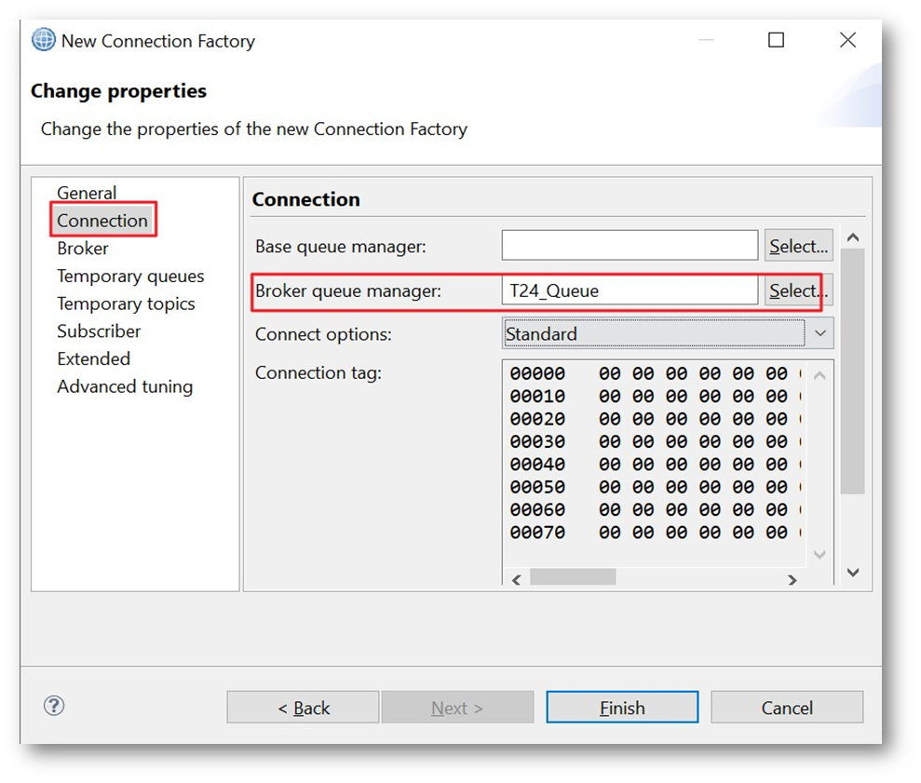Open Advanced tuning settings
This screenshot has height=783, width=921.
tap(125, 386)
